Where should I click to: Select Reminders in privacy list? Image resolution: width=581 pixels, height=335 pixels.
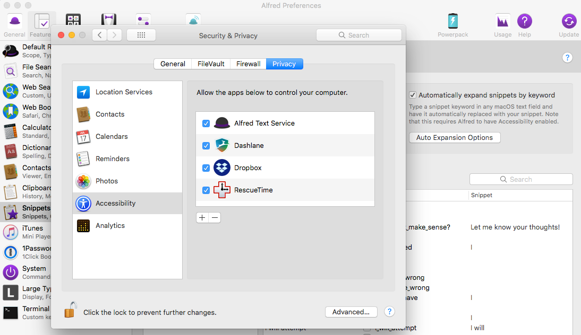pos(127,158)
